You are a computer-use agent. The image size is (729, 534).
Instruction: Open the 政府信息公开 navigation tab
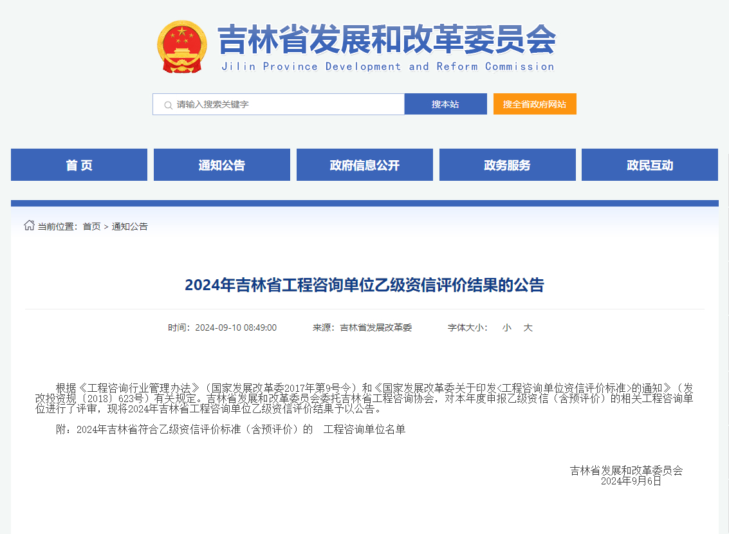(365, 165)
